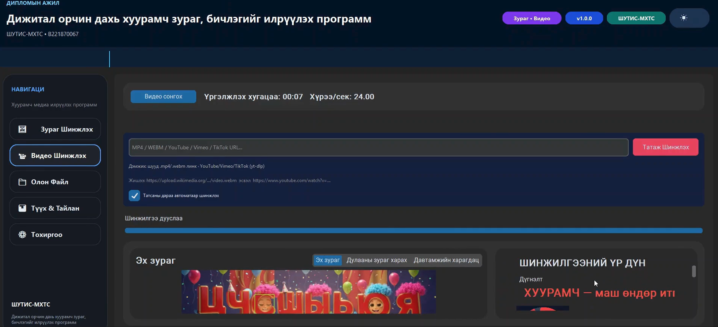Switch to the Давтамжийн харагдац tab
This screenshot has width=718, height=327.
pos(446,260)
